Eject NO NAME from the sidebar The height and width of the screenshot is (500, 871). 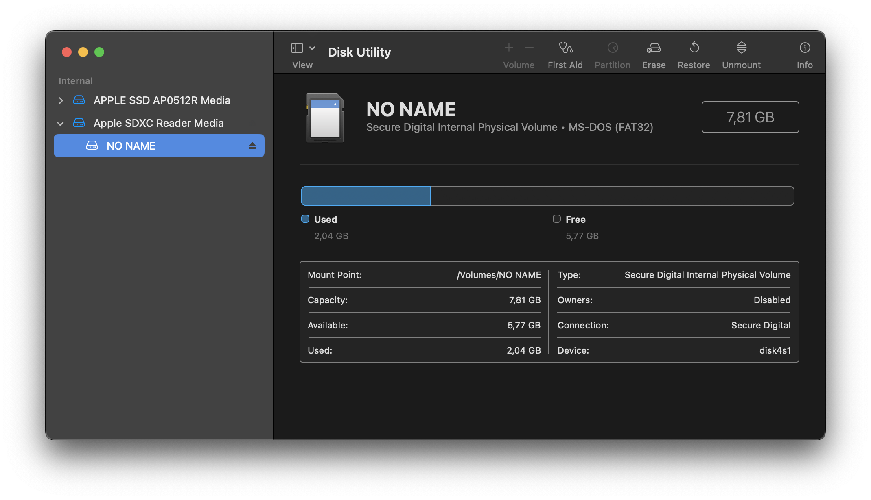252,146
